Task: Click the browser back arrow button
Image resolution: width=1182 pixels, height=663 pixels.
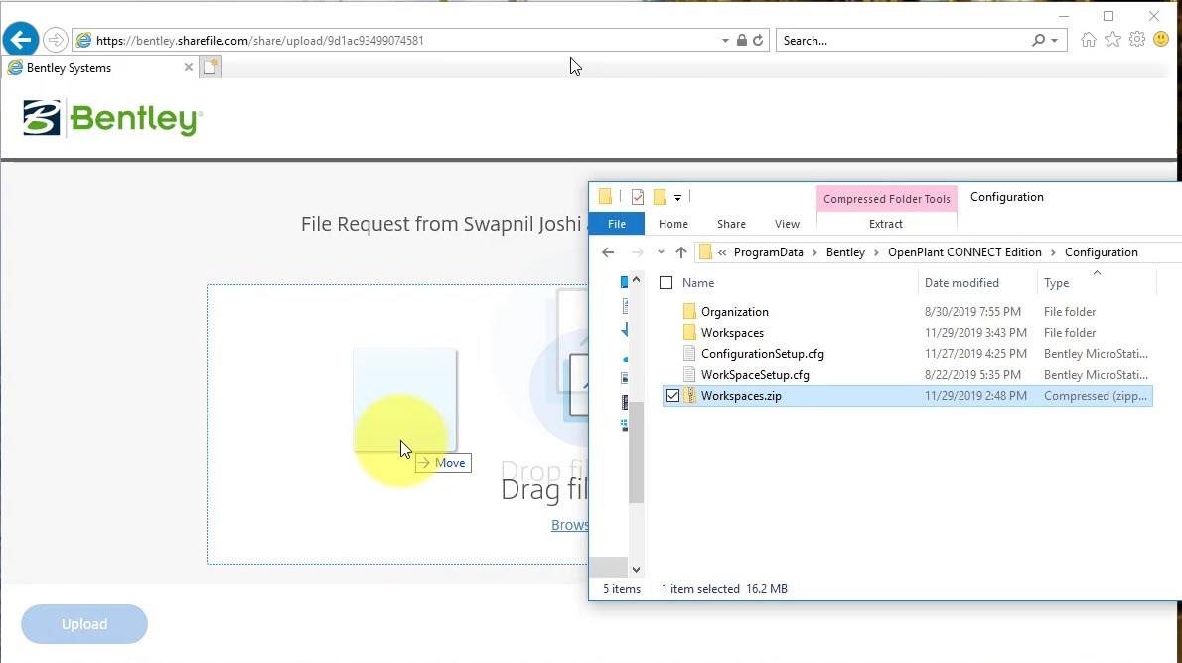Action: point(20,39)
